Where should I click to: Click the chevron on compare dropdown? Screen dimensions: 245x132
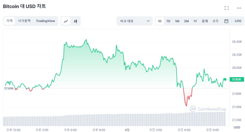coord(148,21)
